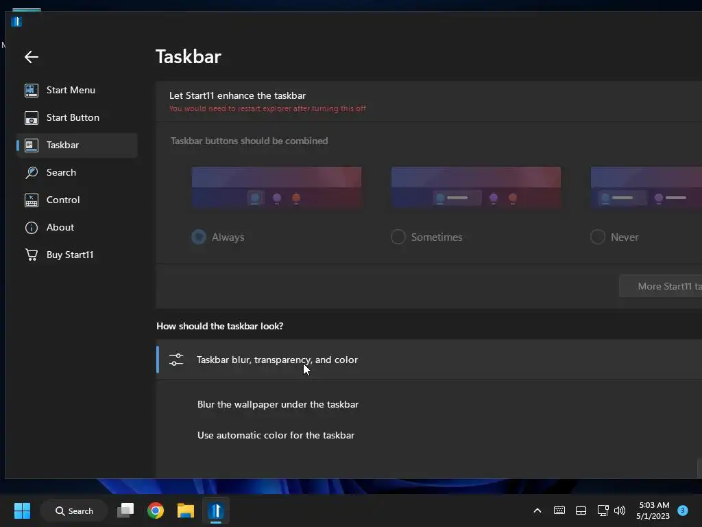Click the Taskbar sidebar icon

pyautogui.click(x=32, y=145)
